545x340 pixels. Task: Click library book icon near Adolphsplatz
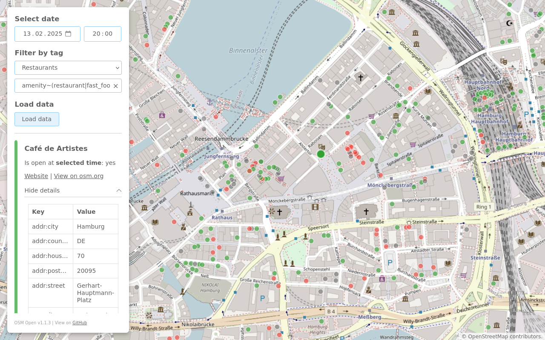pyautogui.click(x=155, y=222)
